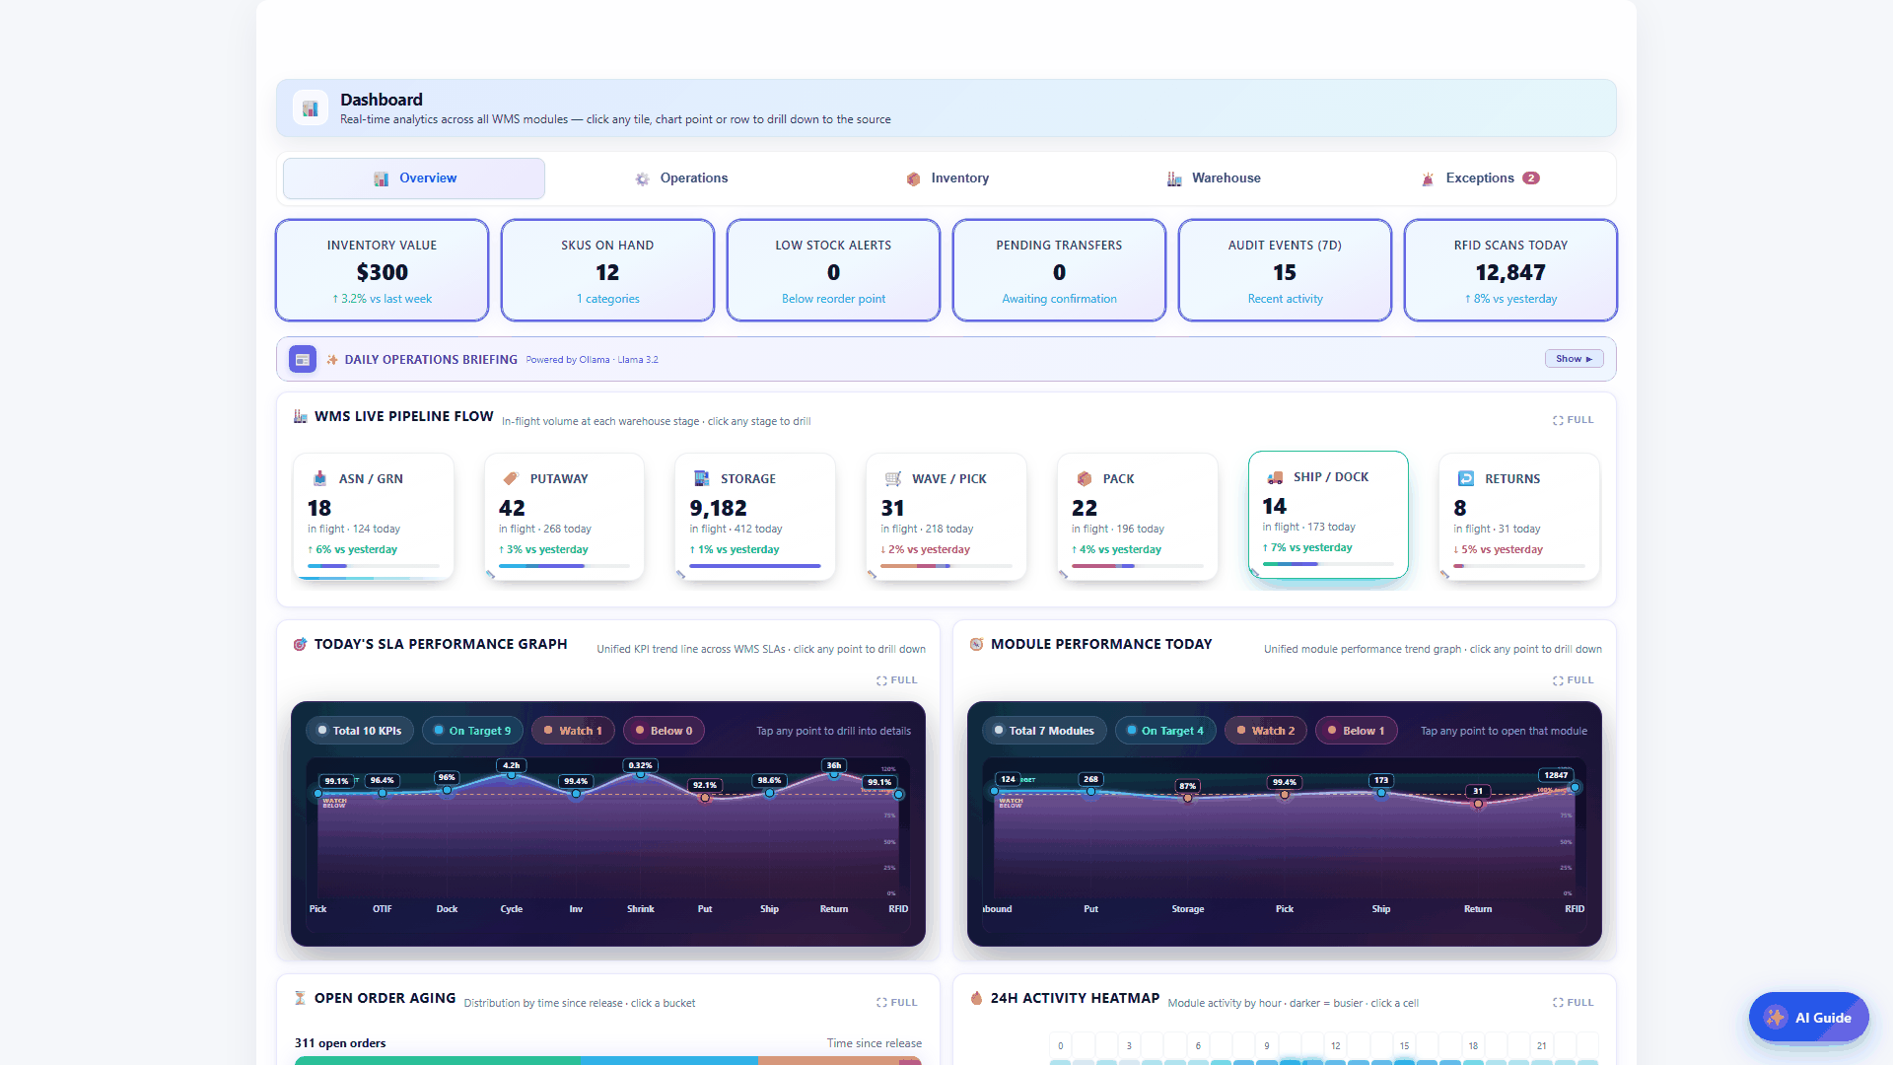Viewport: 1893px width, 1065px height.
Task: Toggle the Total 10 KPIs filter
Action: pyautogui.click(x=360, y=731)
